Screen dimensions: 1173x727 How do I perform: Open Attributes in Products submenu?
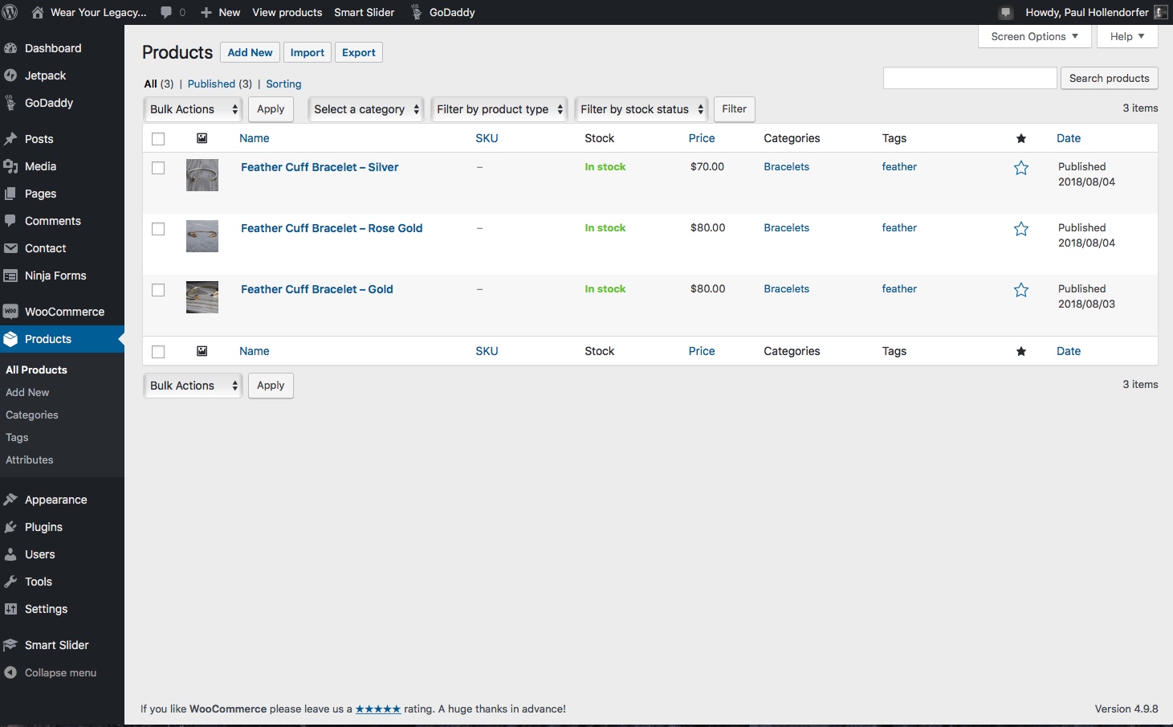30,459
